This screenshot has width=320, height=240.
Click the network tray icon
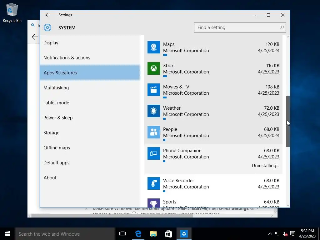(x=277, y=234)
